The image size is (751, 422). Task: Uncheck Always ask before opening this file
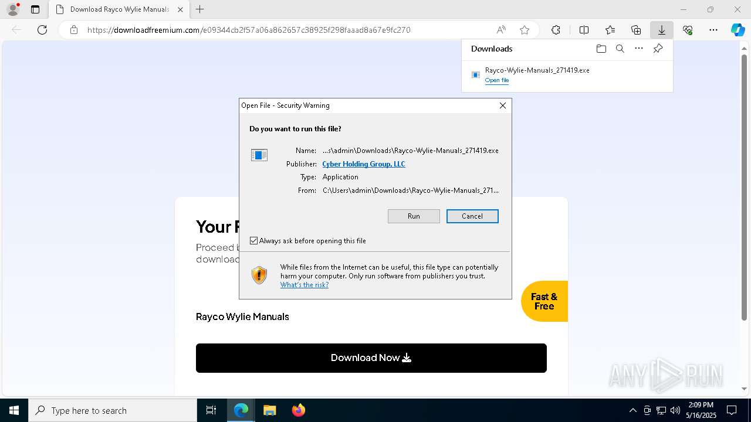pos(254,241)
